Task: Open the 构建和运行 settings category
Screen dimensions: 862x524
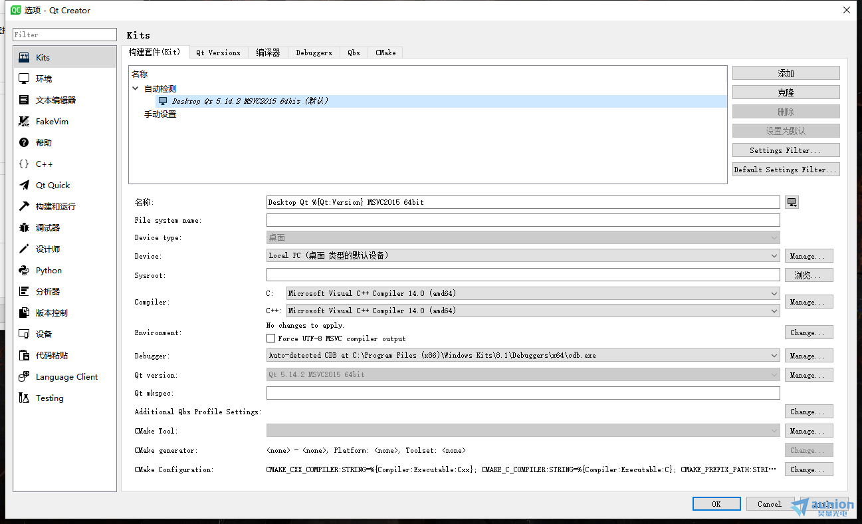Action: pyautogui.click(x=64, y=206)
